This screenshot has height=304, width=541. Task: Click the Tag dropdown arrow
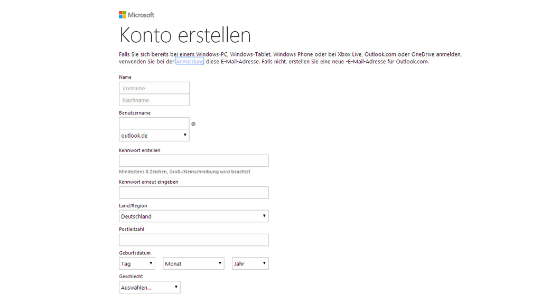[x=151, y=263]
